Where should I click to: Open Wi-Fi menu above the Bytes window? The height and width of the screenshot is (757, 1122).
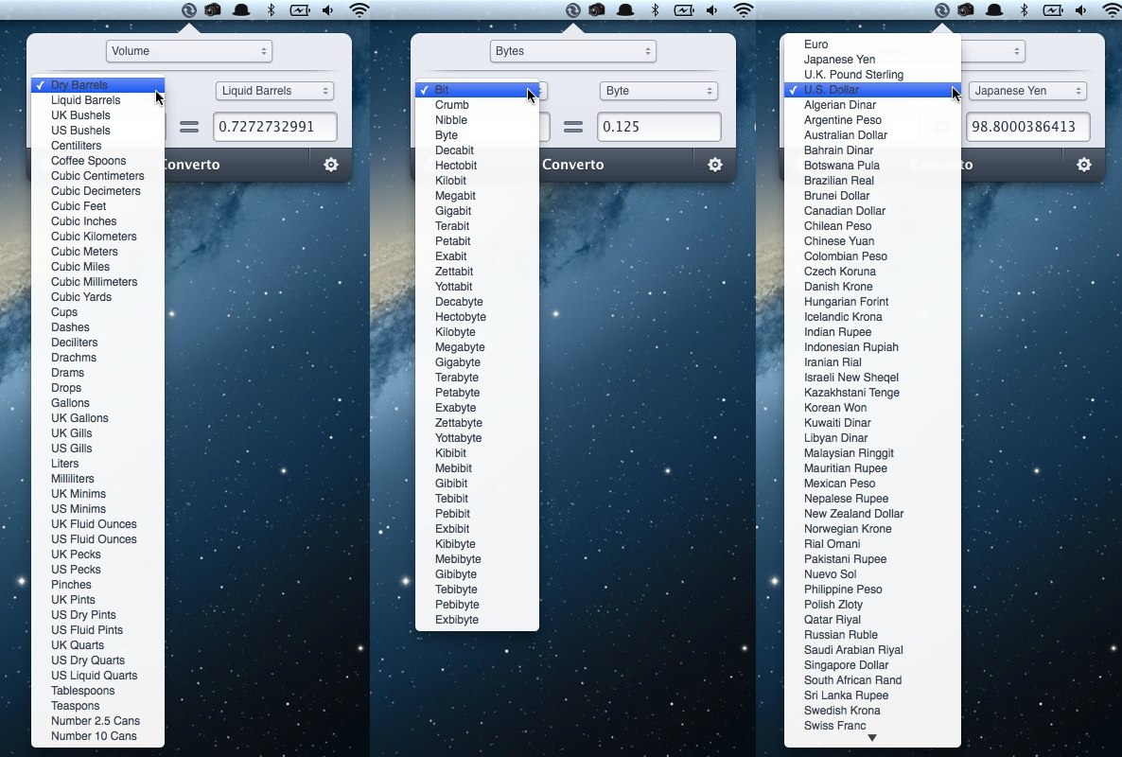(x=744, y=10)
